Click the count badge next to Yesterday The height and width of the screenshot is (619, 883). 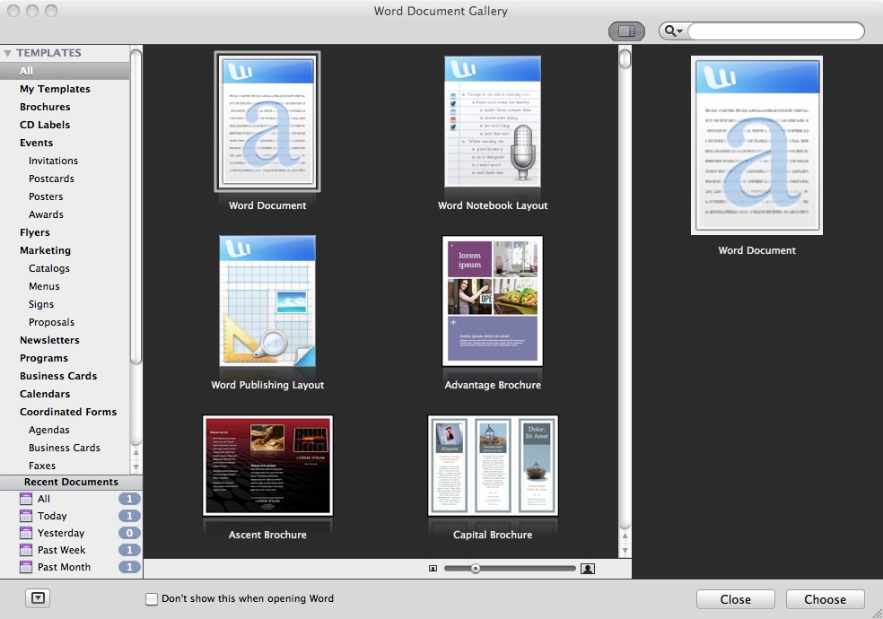[129, 533]
